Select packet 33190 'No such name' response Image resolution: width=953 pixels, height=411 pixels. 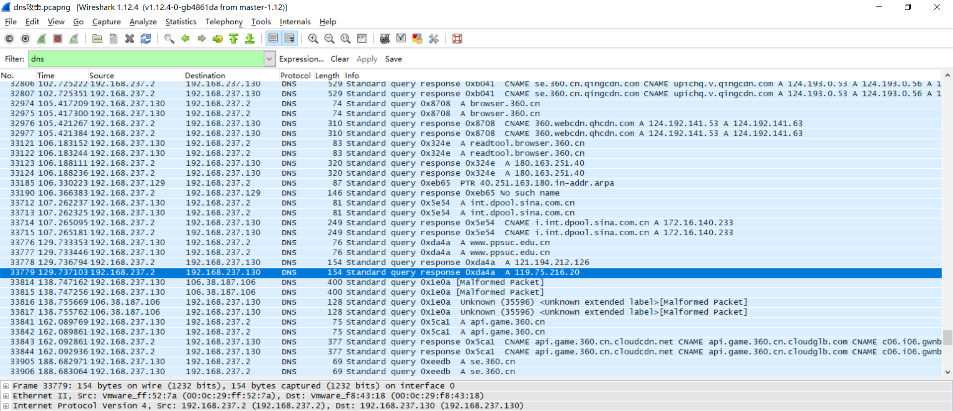pyautogui.click(x=471, y=193)
